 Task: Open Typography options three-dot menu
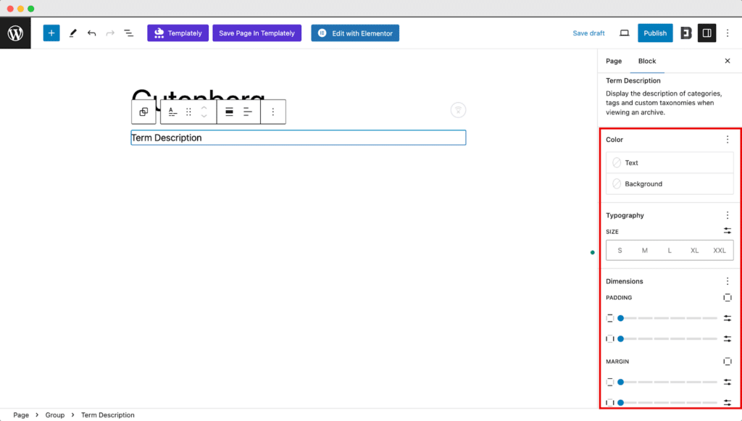[728, 215]
